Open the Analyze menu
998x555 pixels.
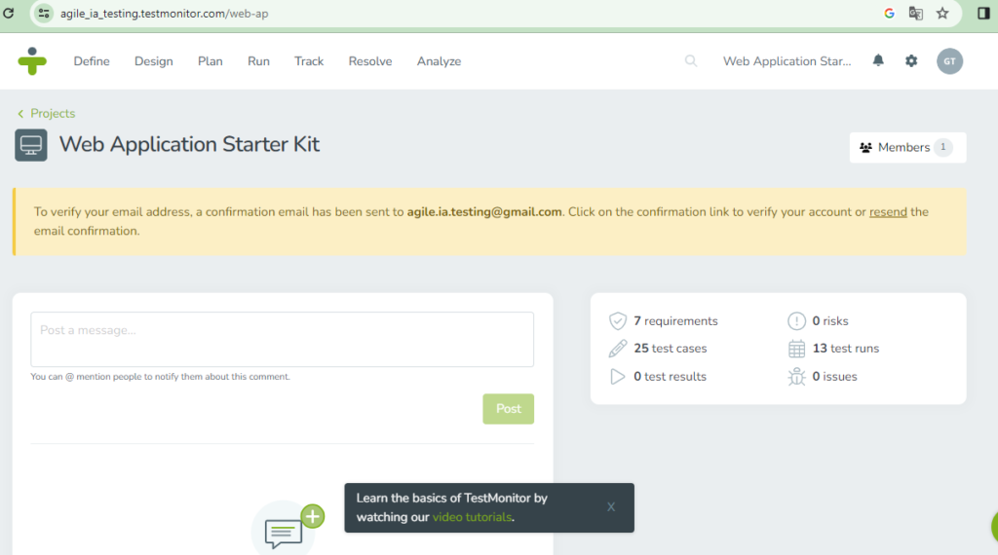(439, 61)
